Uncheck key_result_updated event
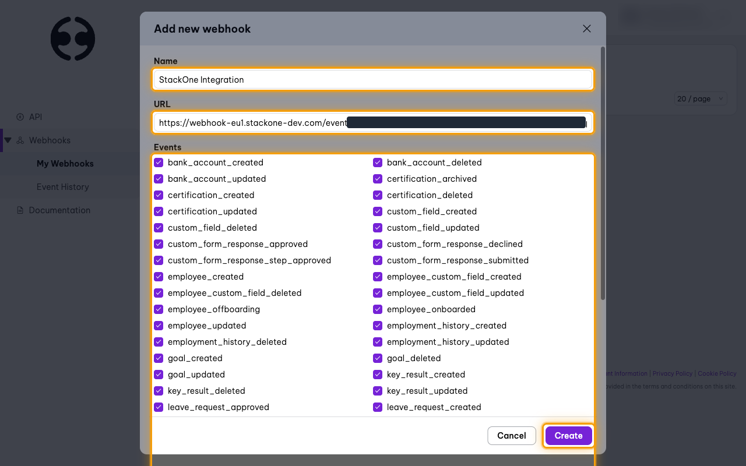 tap(378, 391)
